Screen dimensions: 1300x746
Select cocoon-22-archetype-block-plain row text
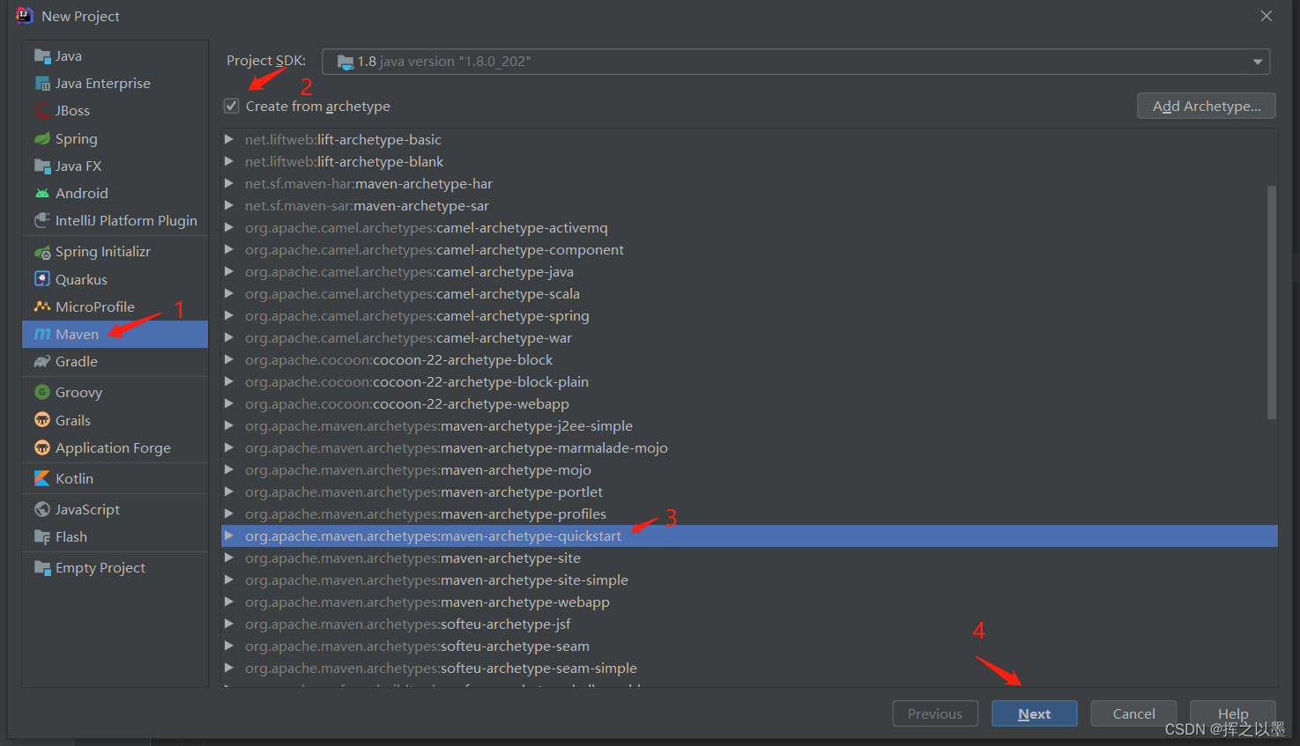[x=417, y=382]
